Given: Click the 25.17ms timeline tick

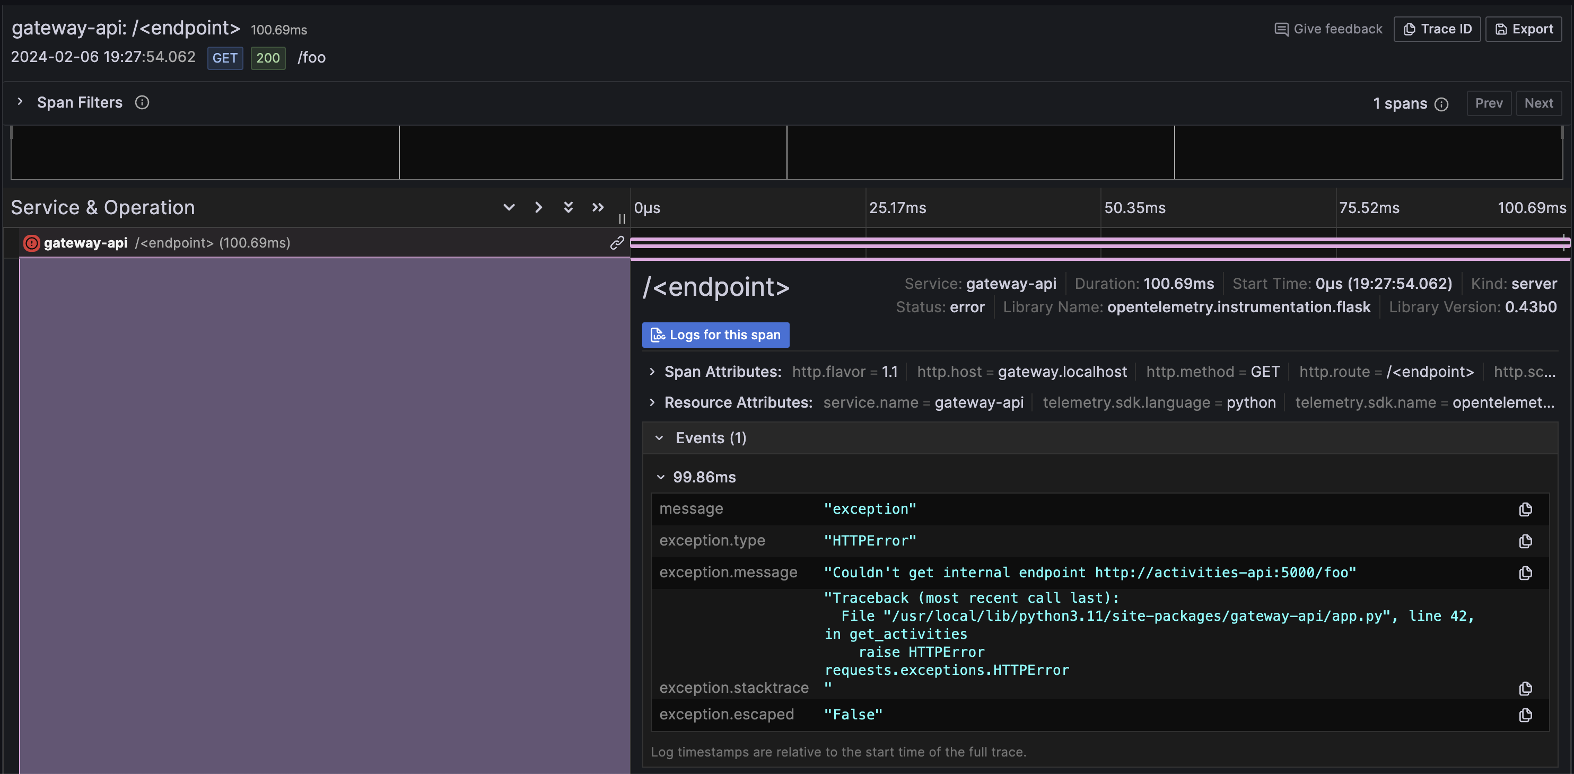Looking at the screenshot, I should [898, 208].
